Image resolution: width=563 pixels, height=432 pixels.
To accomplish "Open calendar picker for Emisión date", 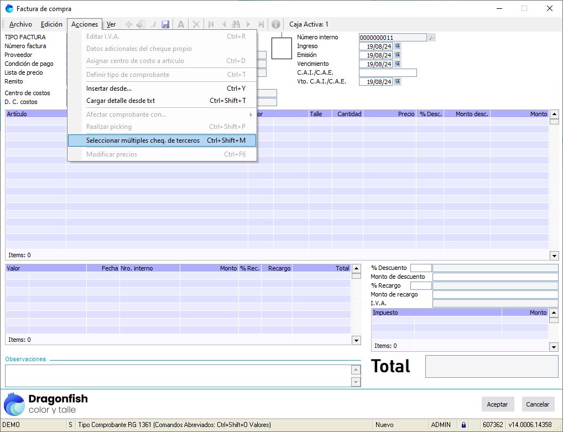I will [398, 55].
